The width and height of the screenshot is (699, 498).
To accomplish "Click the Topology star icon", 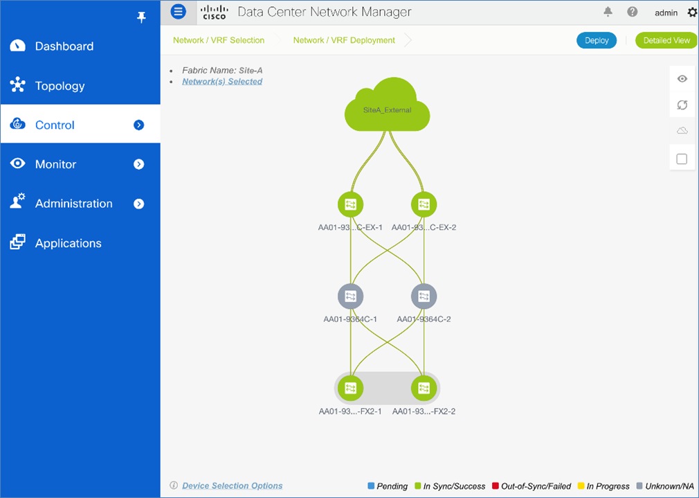I will coord(17,85).
